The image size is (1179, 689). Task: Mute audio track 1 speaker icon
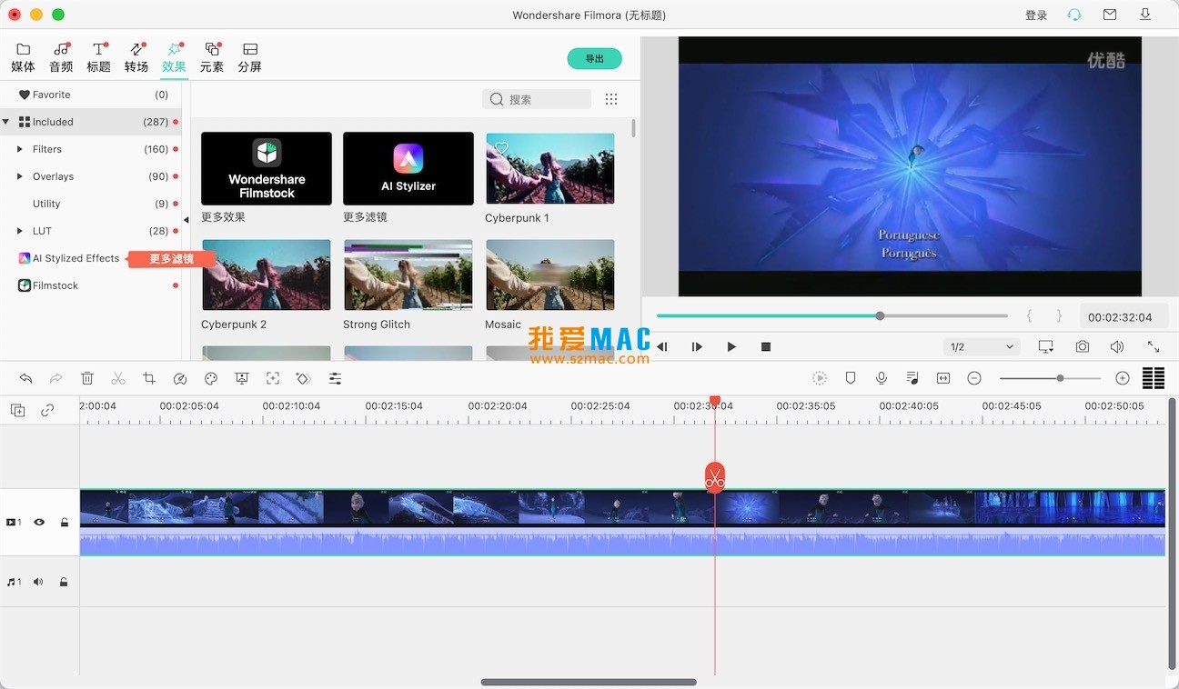[x=38, y=582]
